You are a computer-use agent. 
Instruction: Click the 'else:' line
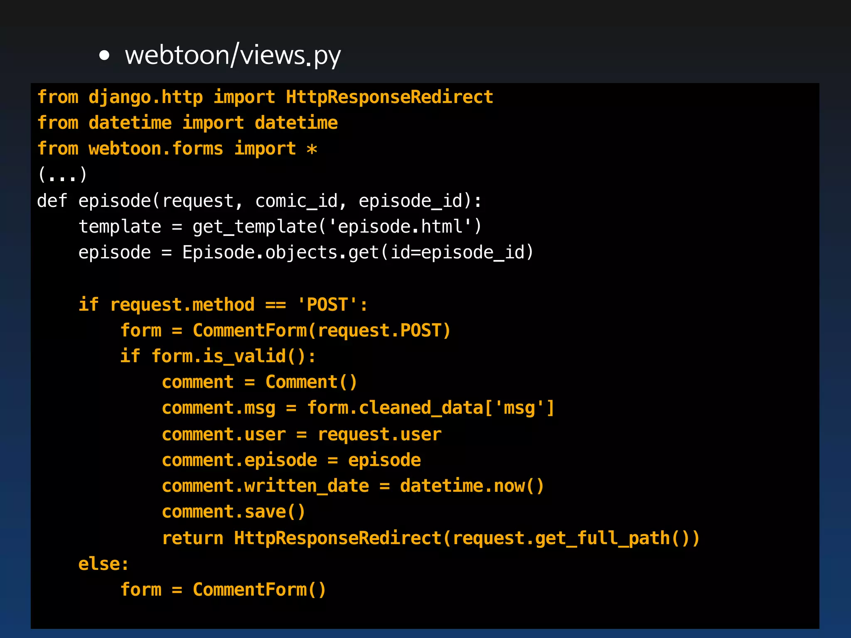point(104,564)
